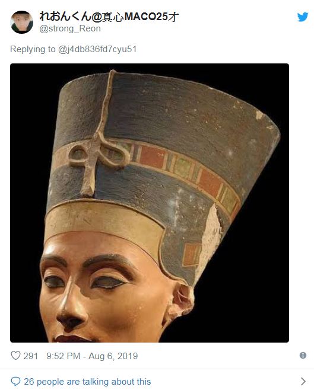The height and width of the screenshot is (390, 314).
Task: Like the tweet with the heart icon
Action: point(15,356)
